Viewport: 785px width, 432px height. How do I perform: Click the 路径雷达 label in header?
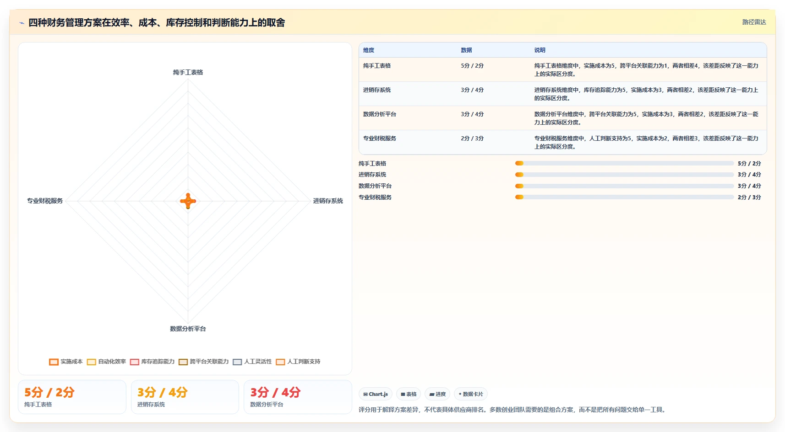[x=754, y=22]
